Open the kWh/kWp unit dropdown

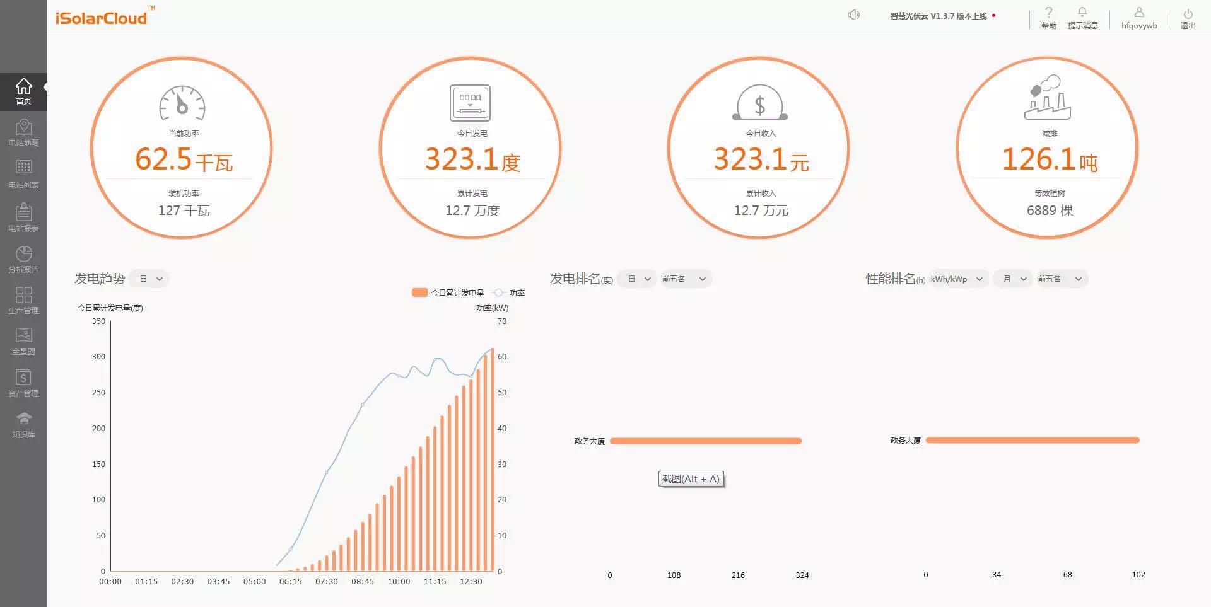956,279
